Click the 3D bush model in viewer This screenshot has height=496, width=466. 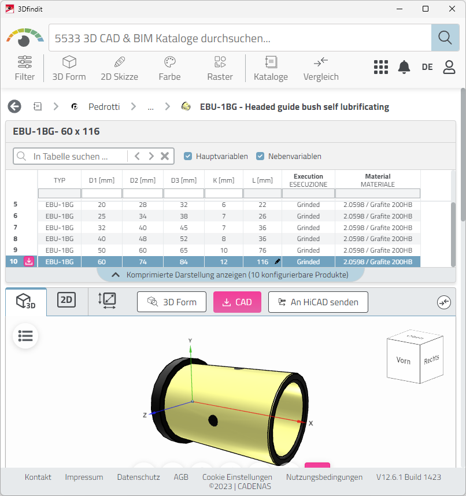pyautogui.click(x=230, y=411)
